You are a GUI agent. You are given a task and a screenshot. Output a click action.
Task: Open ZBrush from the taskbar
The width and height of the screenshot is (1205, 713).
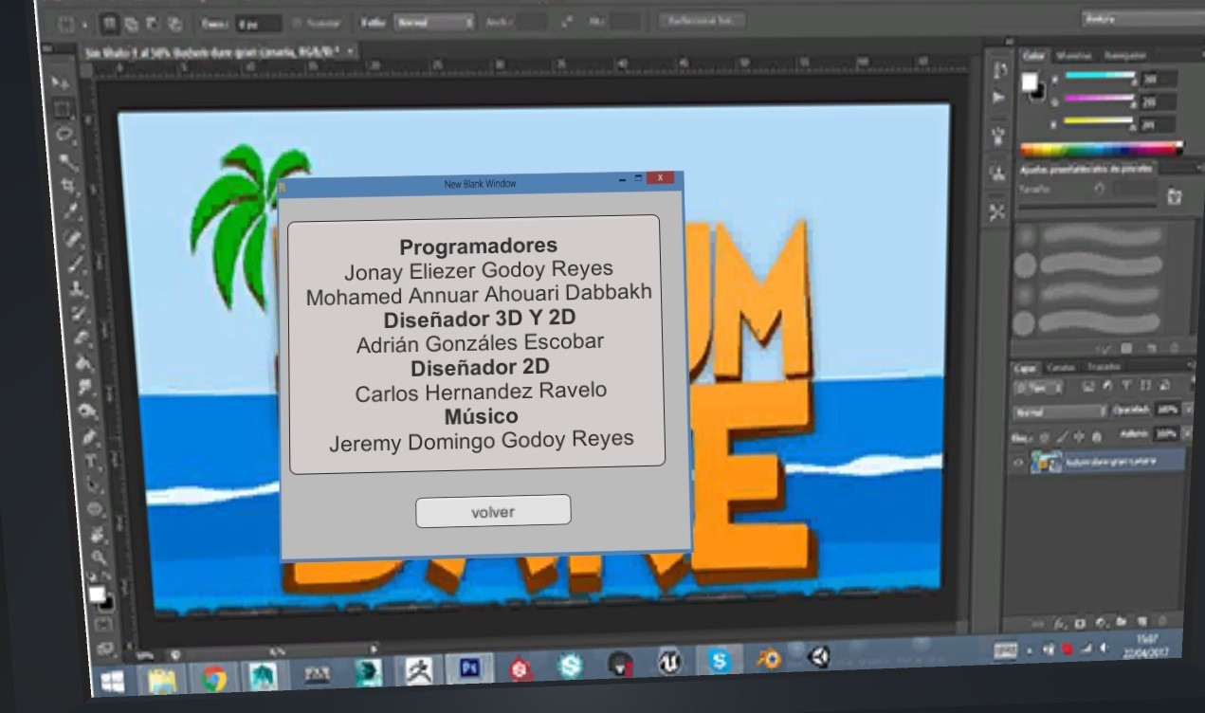pyautogui.click(x=418, y=669)
